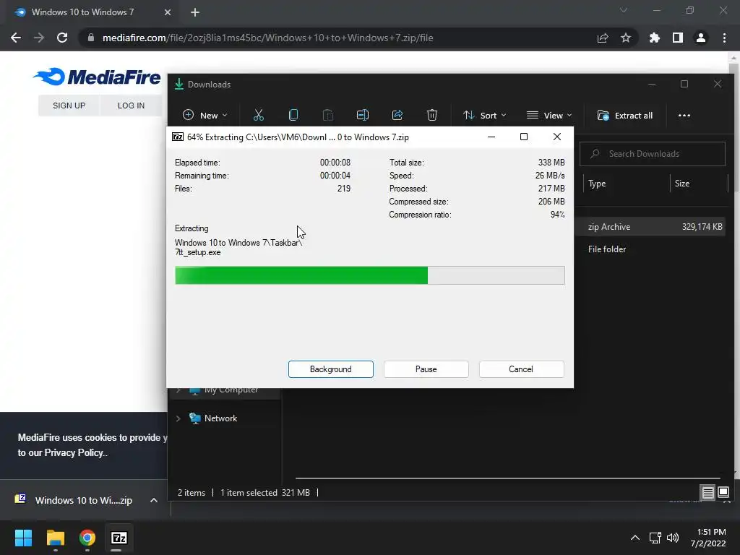740x555 pixels.
Task: Click the Paste icon in Downloads toolbar
Action: coord(328,115)
